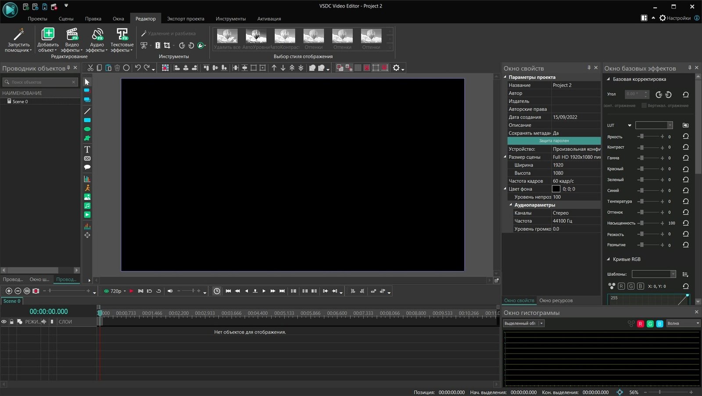The height and width of the screenshot is (396, 702).
Task: Open the Сцены menu tab
Action: (66, 19)
